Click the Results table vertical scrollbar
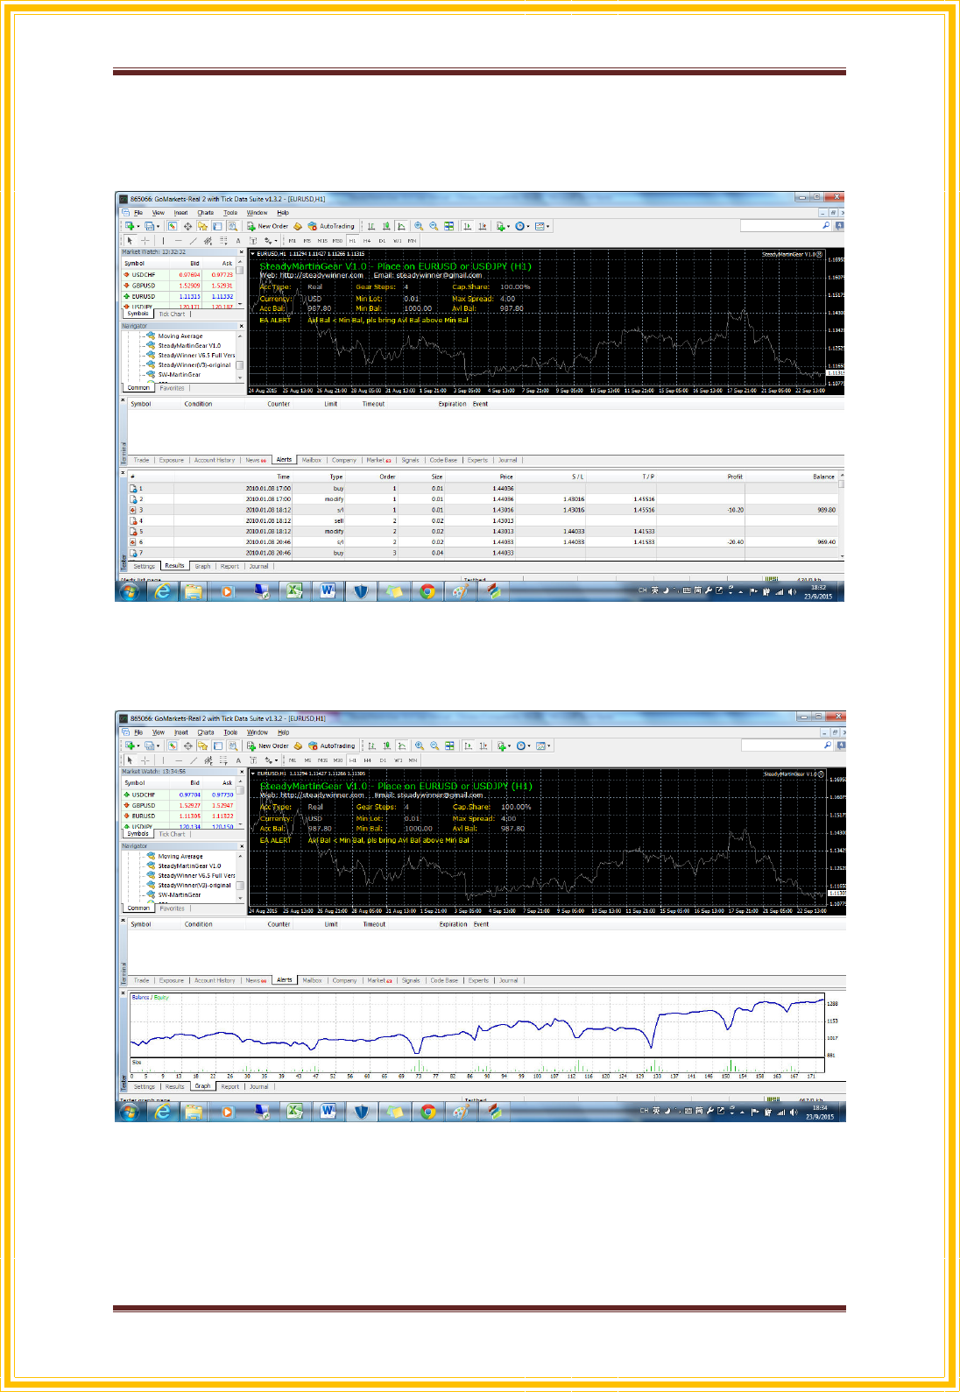 [x=841, y=517]
